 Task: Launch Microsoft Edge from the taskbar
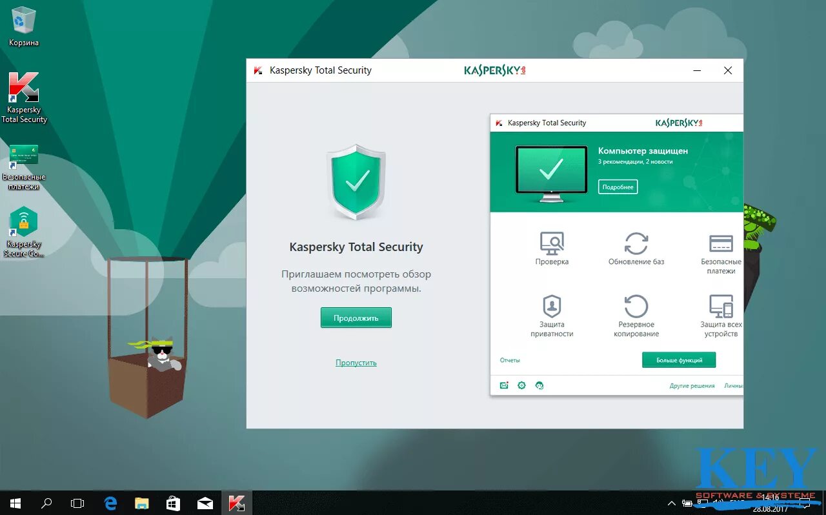click(x=110, y=503)
